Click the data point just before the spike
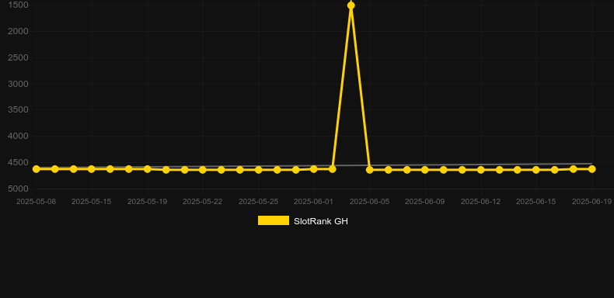Viewport: 614px width, 298px height. pyautogui.click(x=333, y=169)
